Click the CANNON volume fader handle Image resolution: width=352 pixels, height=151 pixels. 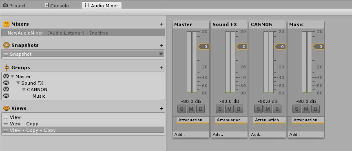click(x=280, y=46)
